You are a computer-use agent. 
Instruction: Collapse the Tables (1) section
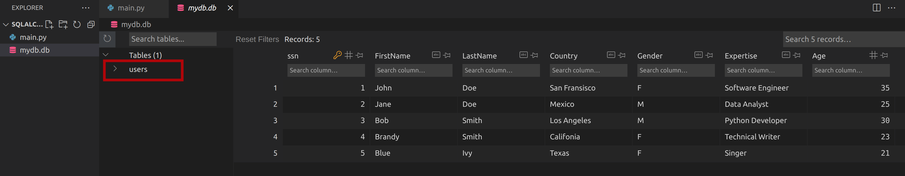pyautogui.click(x=106, y=55)
